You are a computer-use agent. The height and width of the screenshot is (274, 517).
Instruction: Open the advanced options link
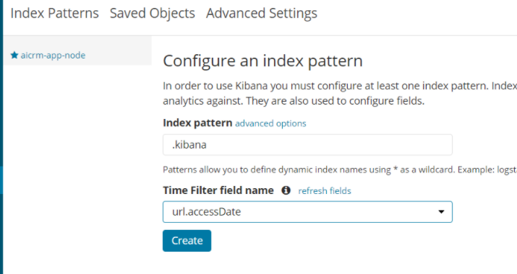coord(270,123)
